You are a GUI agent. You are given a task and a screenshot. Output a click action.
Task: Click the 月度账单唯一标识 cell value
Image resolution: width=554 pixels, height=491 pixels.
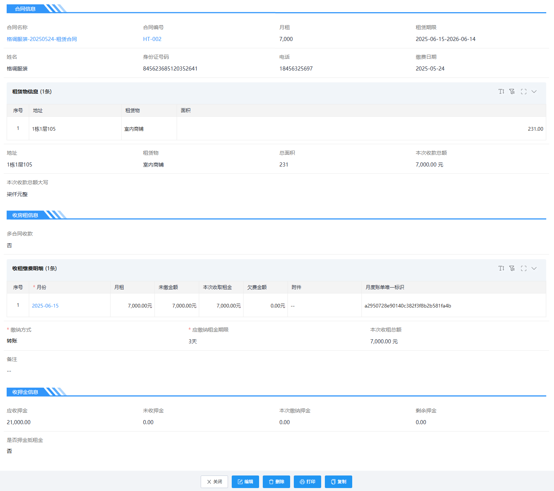[408, 306]
